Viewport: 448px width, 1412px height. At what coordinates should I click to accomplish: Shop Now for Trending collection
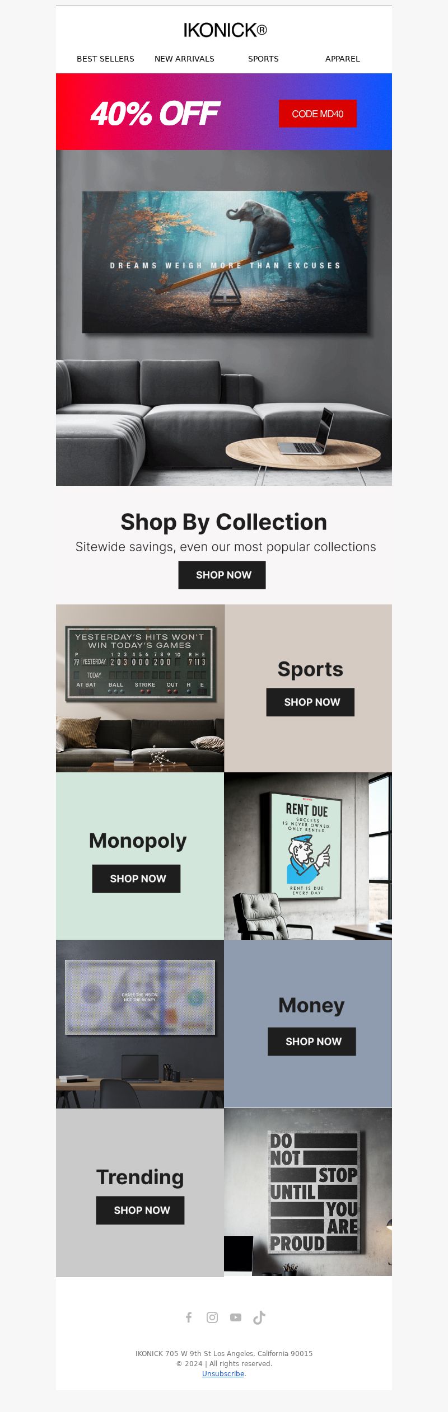coord(140,1210)
